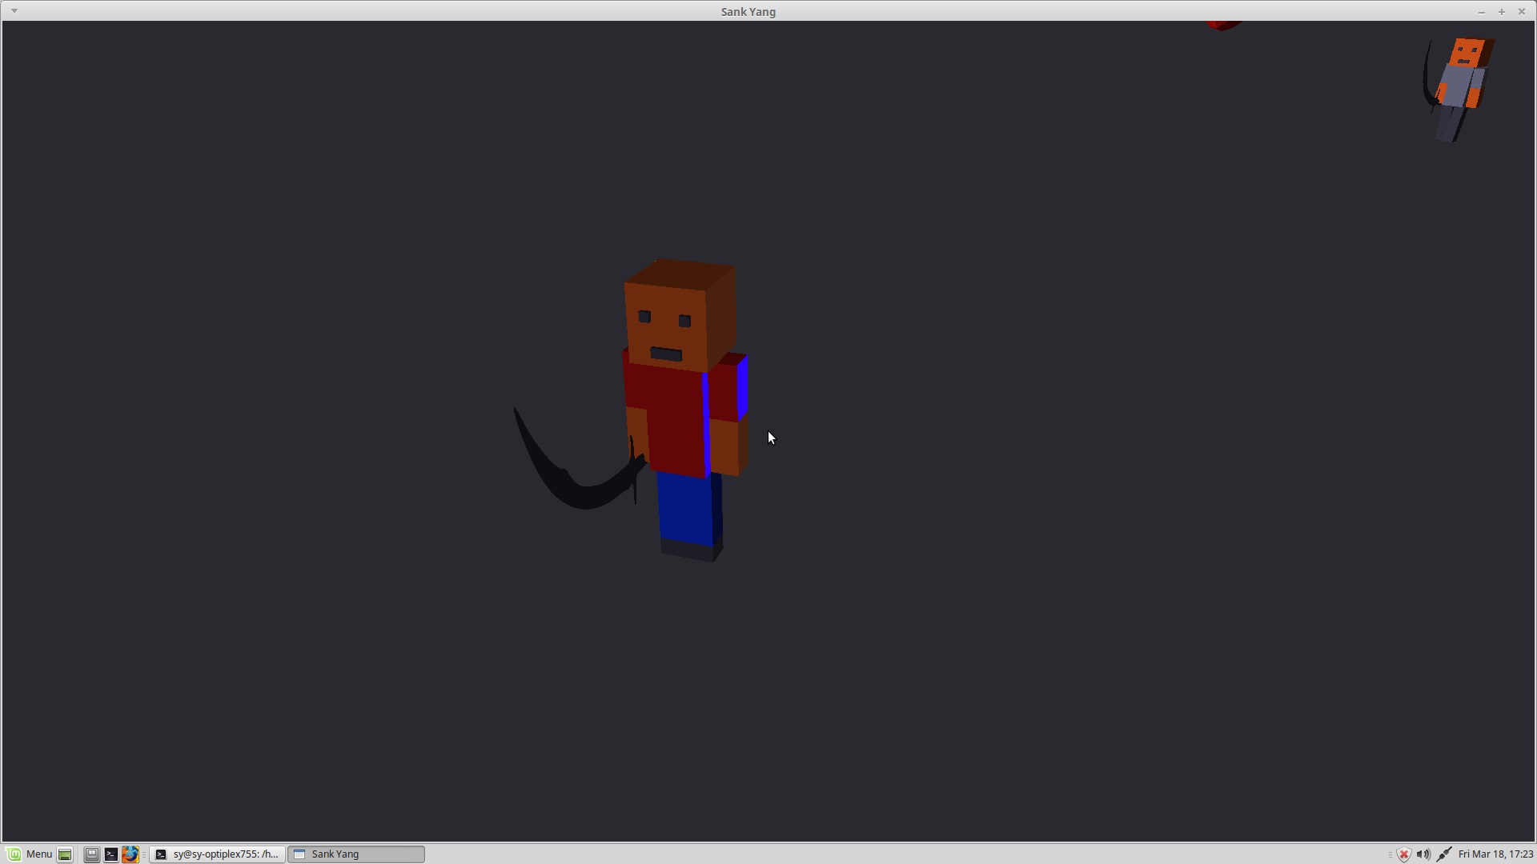Open the network connection tray icon
Image resolution: width=1537 pixels, height=864 pixels.
1444,854
